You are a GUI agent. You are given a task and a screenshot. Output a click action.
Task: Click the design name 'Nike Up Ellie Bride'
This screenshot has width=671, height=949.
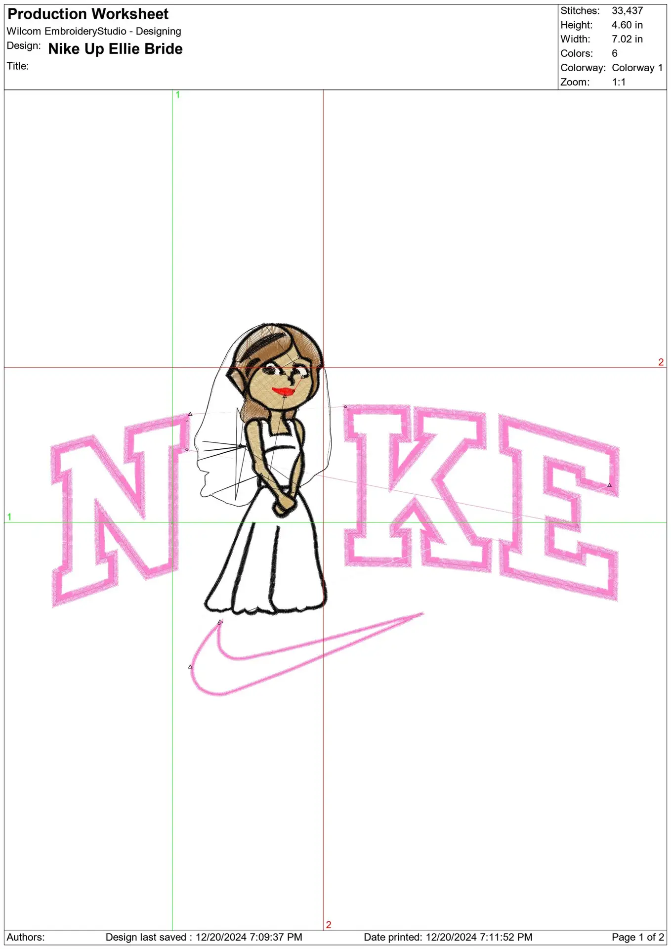point(115,49)
